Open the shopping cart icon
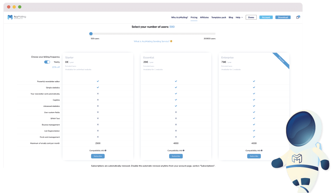Screen dimensions: 333x193 coord(298,17)
